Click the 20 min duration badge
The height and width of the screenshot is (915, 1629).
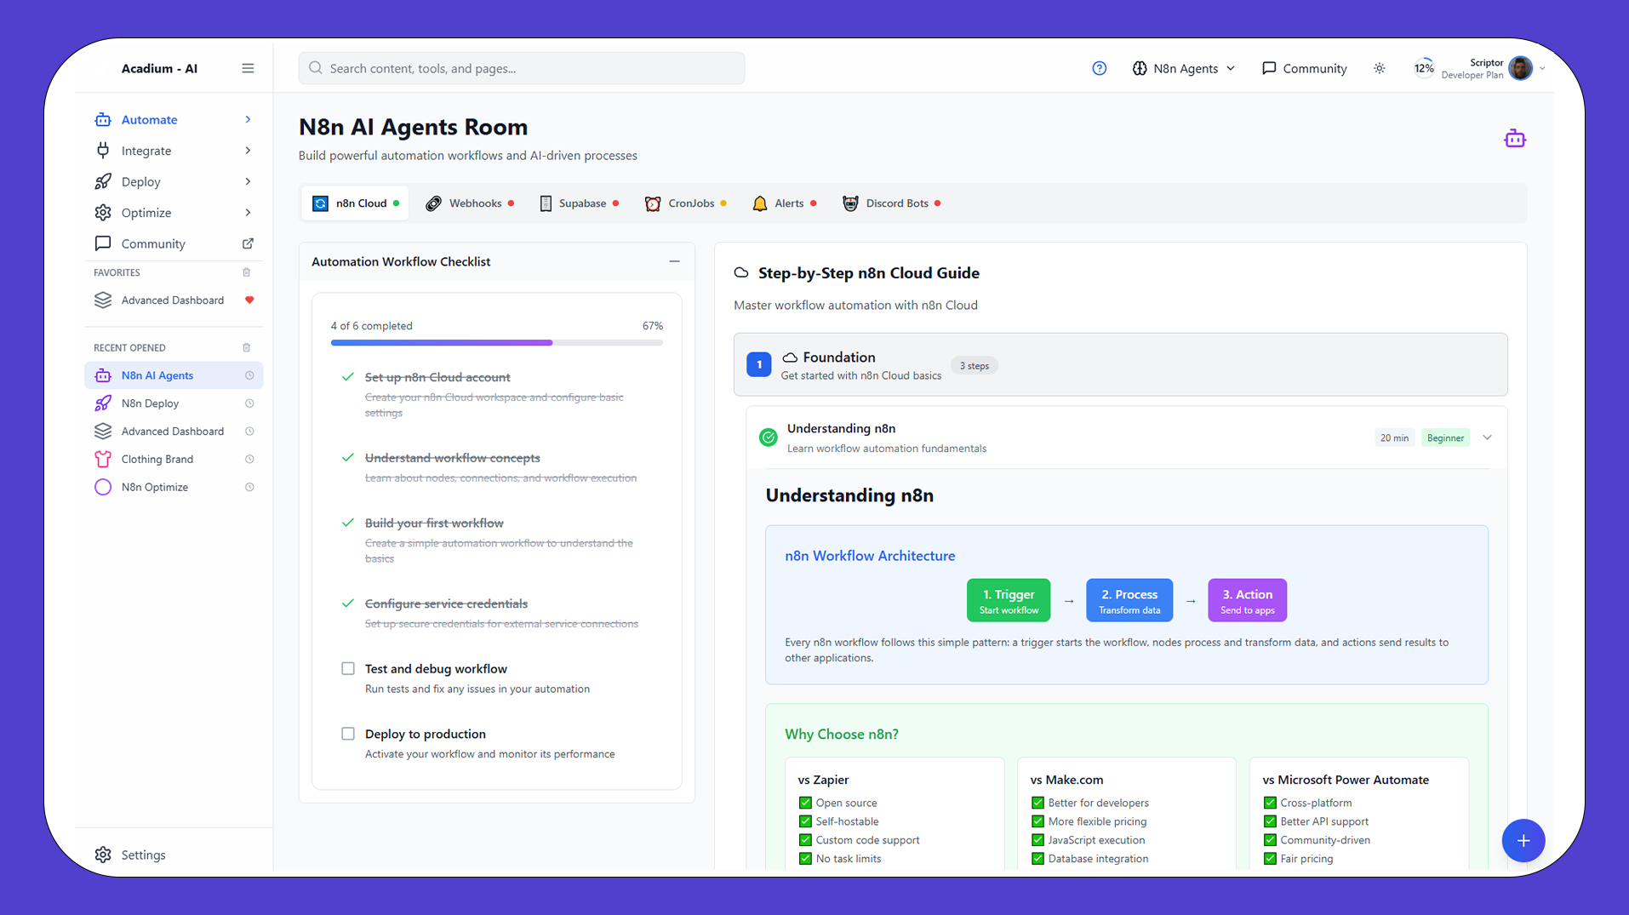point(1394,437)
